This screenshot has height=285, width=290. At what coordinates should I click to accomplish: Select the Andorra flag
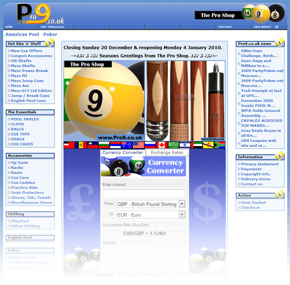coord(81,145)
